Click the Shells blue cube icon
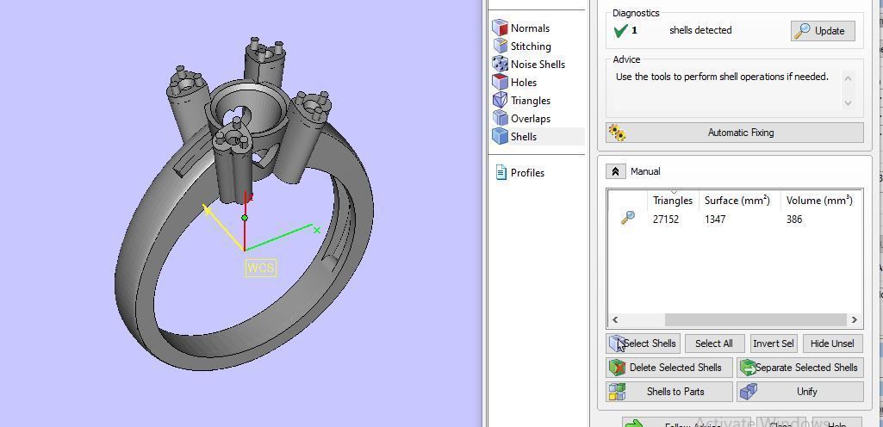 (x=500, y=136)
